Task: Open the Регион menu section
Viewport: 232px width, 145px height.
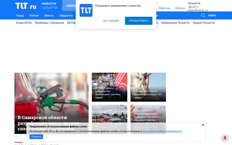Action: [x=34, y=15]
